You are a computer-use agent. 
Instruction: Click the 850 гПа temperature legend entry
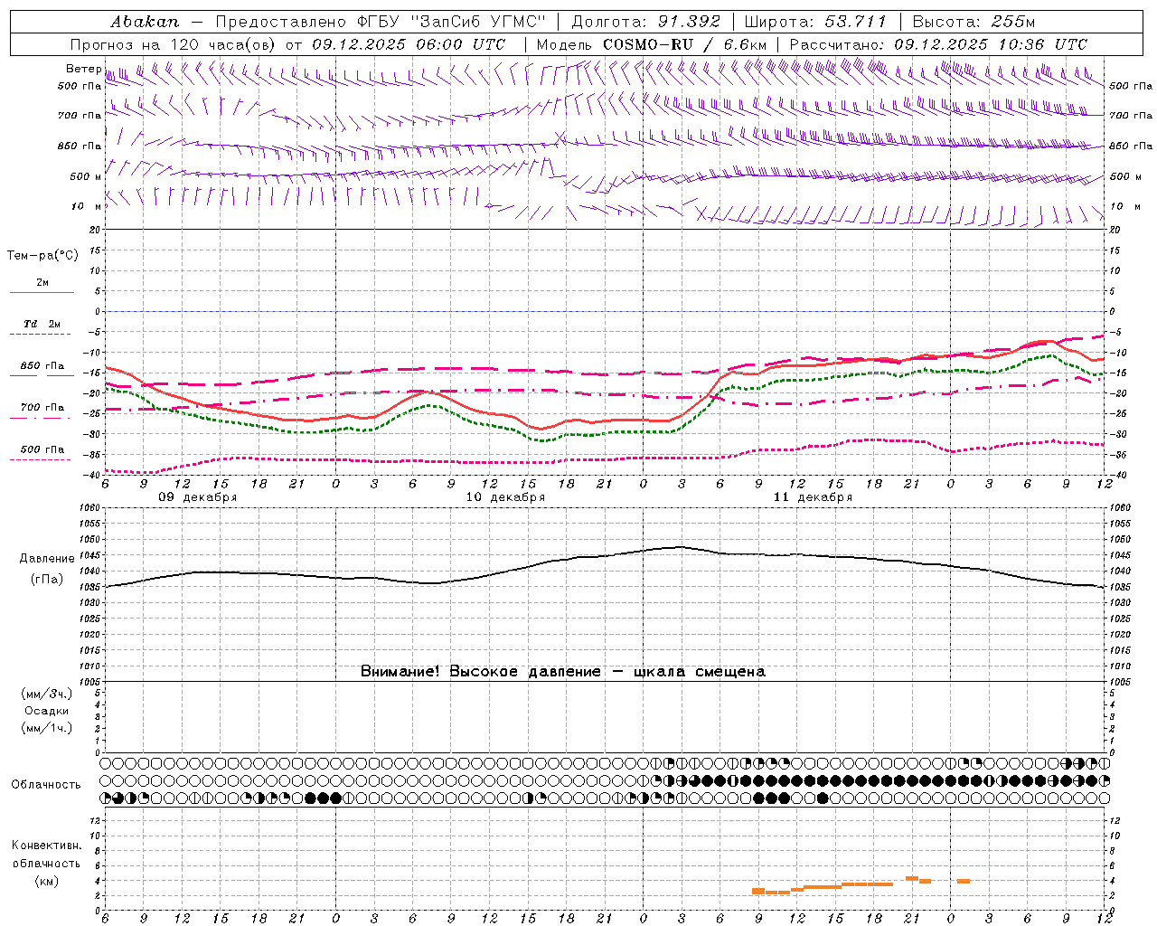pos(42,366)
